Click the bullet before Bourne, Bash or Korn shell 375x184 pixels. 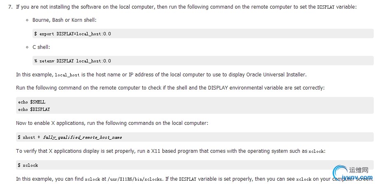point(28,20)
